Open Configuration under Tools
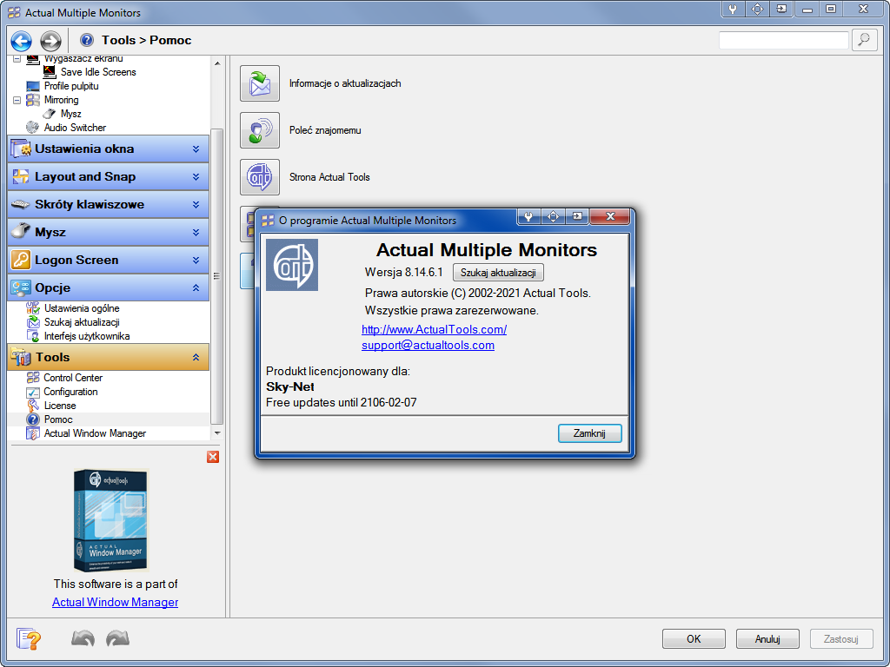This screenshot has height=667, width=890. pyautogui.click(x=70, y=392)
